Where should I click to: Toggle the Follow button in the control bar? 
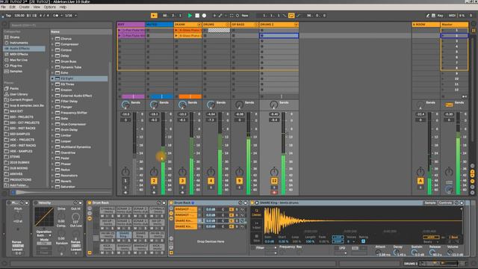click(155, 15)
